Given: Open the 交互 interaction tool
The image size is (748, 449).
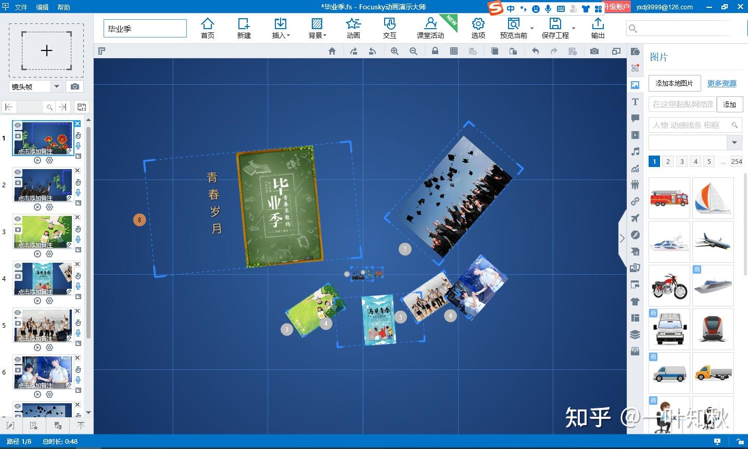Looking at the screenshot, I should pos(390,28).
